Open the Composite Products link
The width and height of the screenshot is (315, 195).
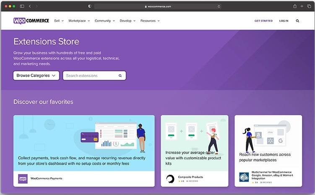pos(190,177)
